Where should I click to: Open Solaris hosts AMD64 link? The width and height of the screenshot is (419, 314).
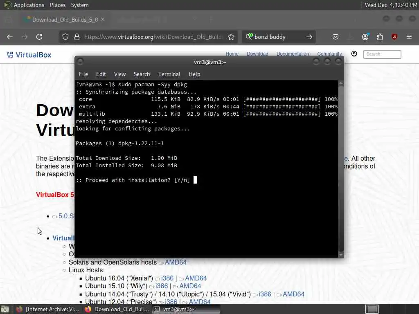[175, 262]
